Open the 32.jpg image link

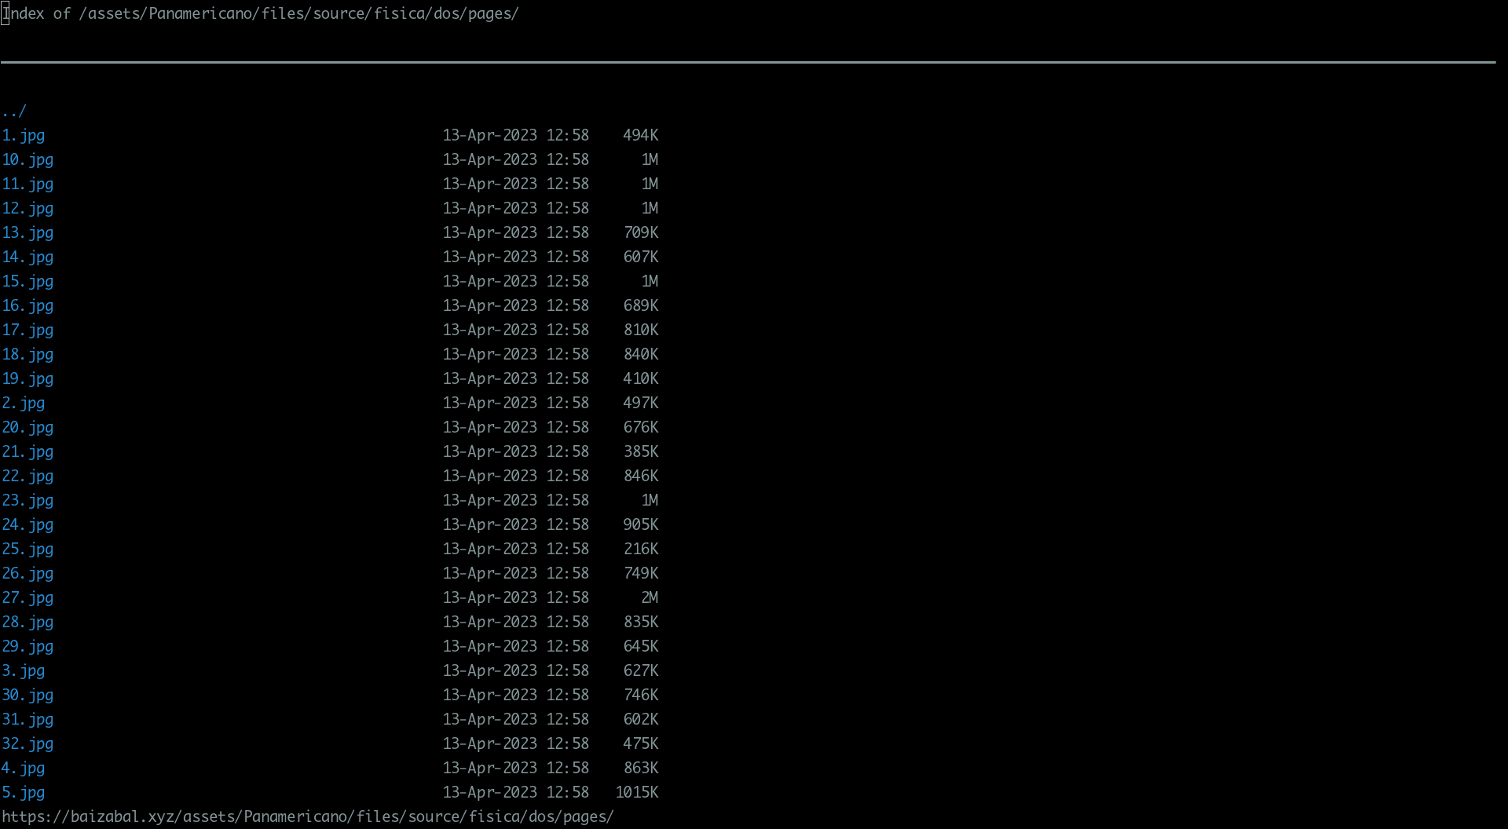(x=27, y=744)
